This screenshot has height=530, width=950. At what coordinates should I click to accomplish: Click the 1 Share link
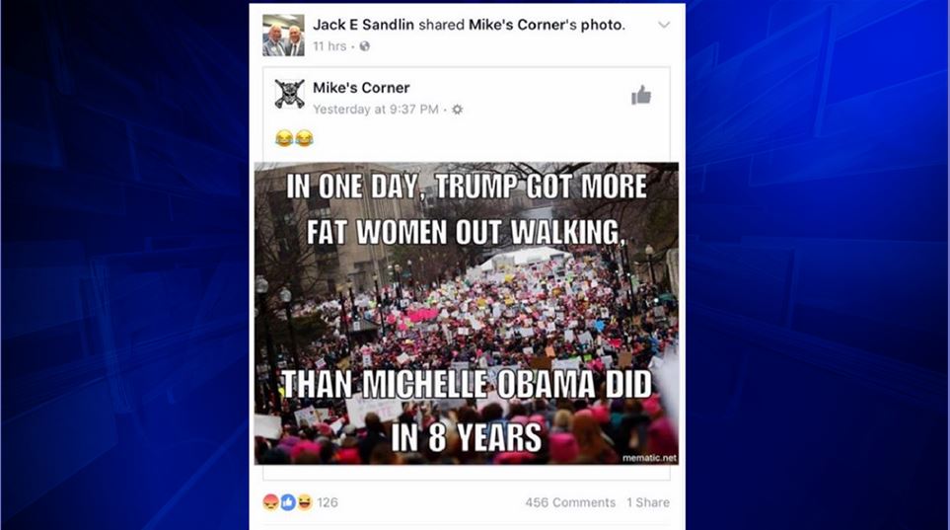648,502
